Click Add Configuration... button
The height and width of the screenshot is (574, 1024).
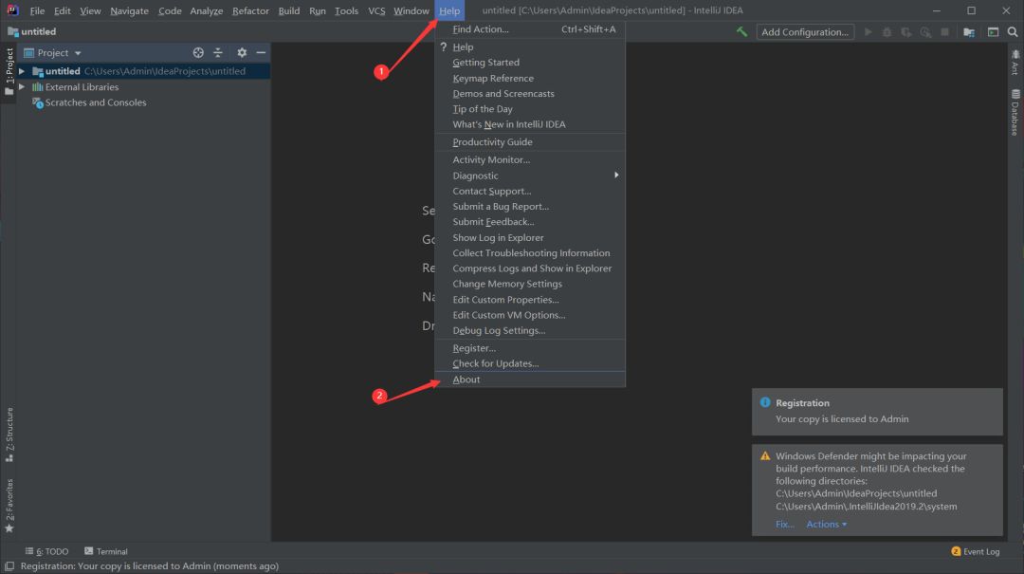(x=805, y=31)
